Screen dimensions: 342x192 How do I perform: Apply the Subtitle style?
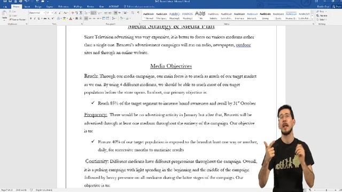(213, 16)
